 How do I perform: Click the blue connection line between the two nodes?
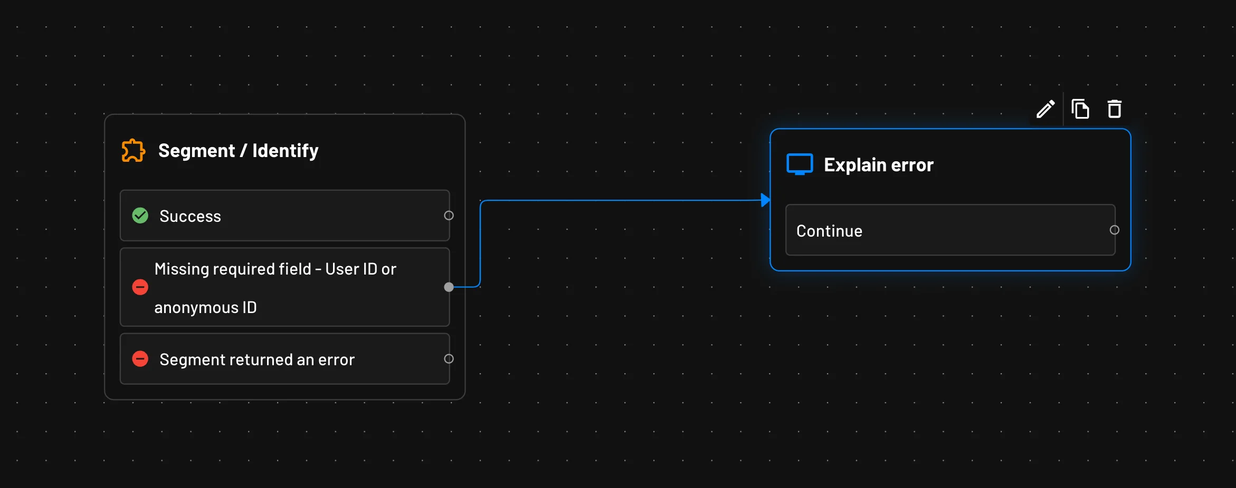(623, 200)
